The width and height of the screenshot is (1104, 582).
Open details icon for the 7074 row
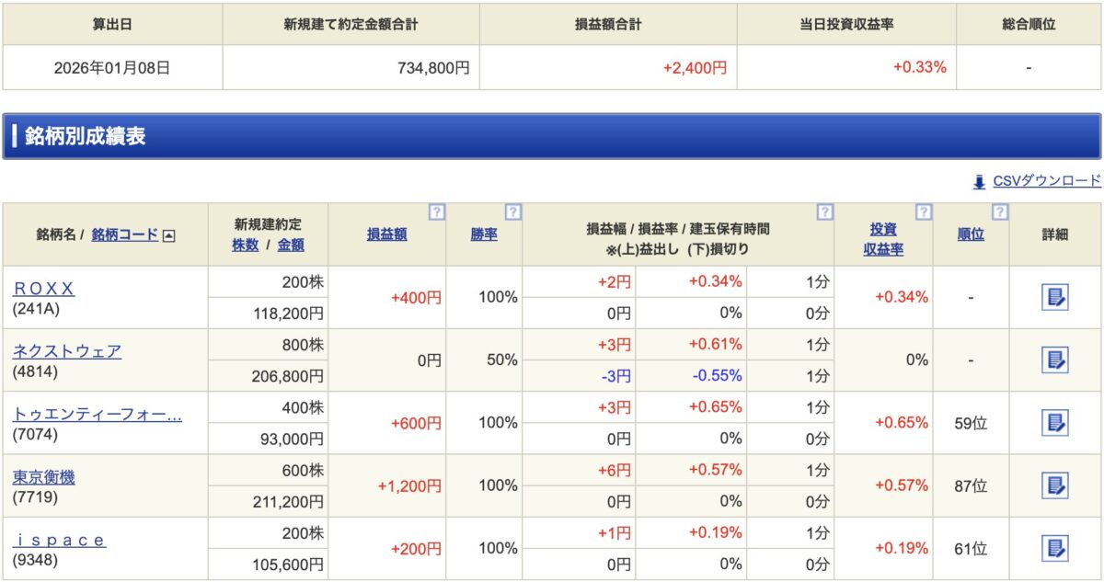pos(1054,423)
